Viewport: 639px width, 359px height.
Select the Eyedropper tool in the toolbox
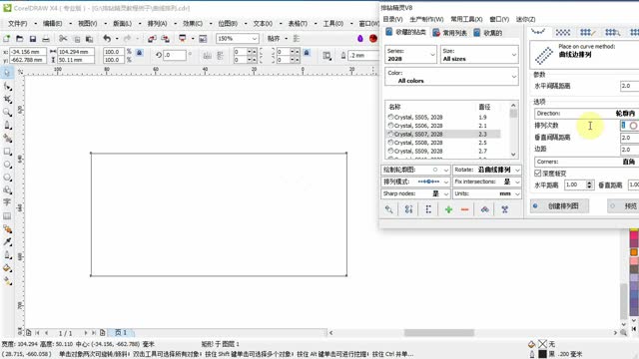click(x=7, y=242)
